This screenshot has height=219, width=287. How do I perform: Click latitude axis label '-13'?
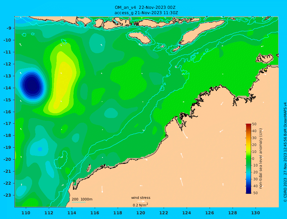click(x=8, y=76)
